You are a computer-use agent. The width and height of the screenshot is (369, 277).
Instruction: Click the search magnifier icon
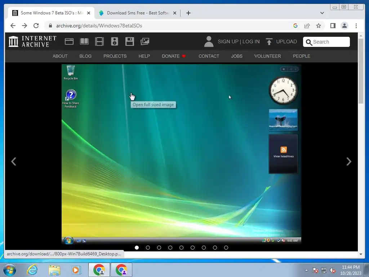pyautogui.click(x=309, y=42)
